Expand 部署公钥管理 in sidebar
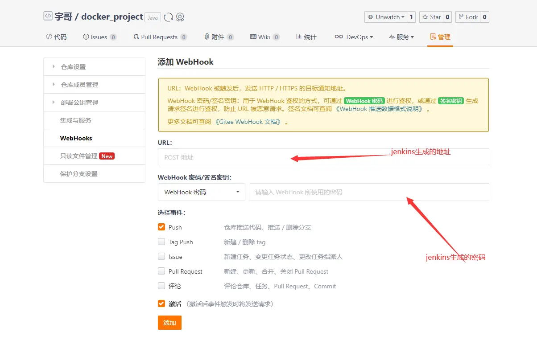This screenshot has width=537, height=361. point(94,103)
